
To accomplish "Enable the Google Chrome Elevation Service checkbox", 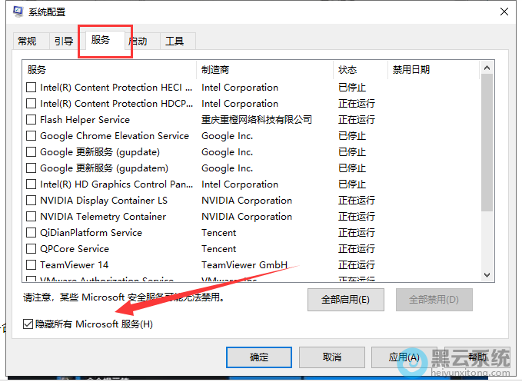I will [32, 136].
